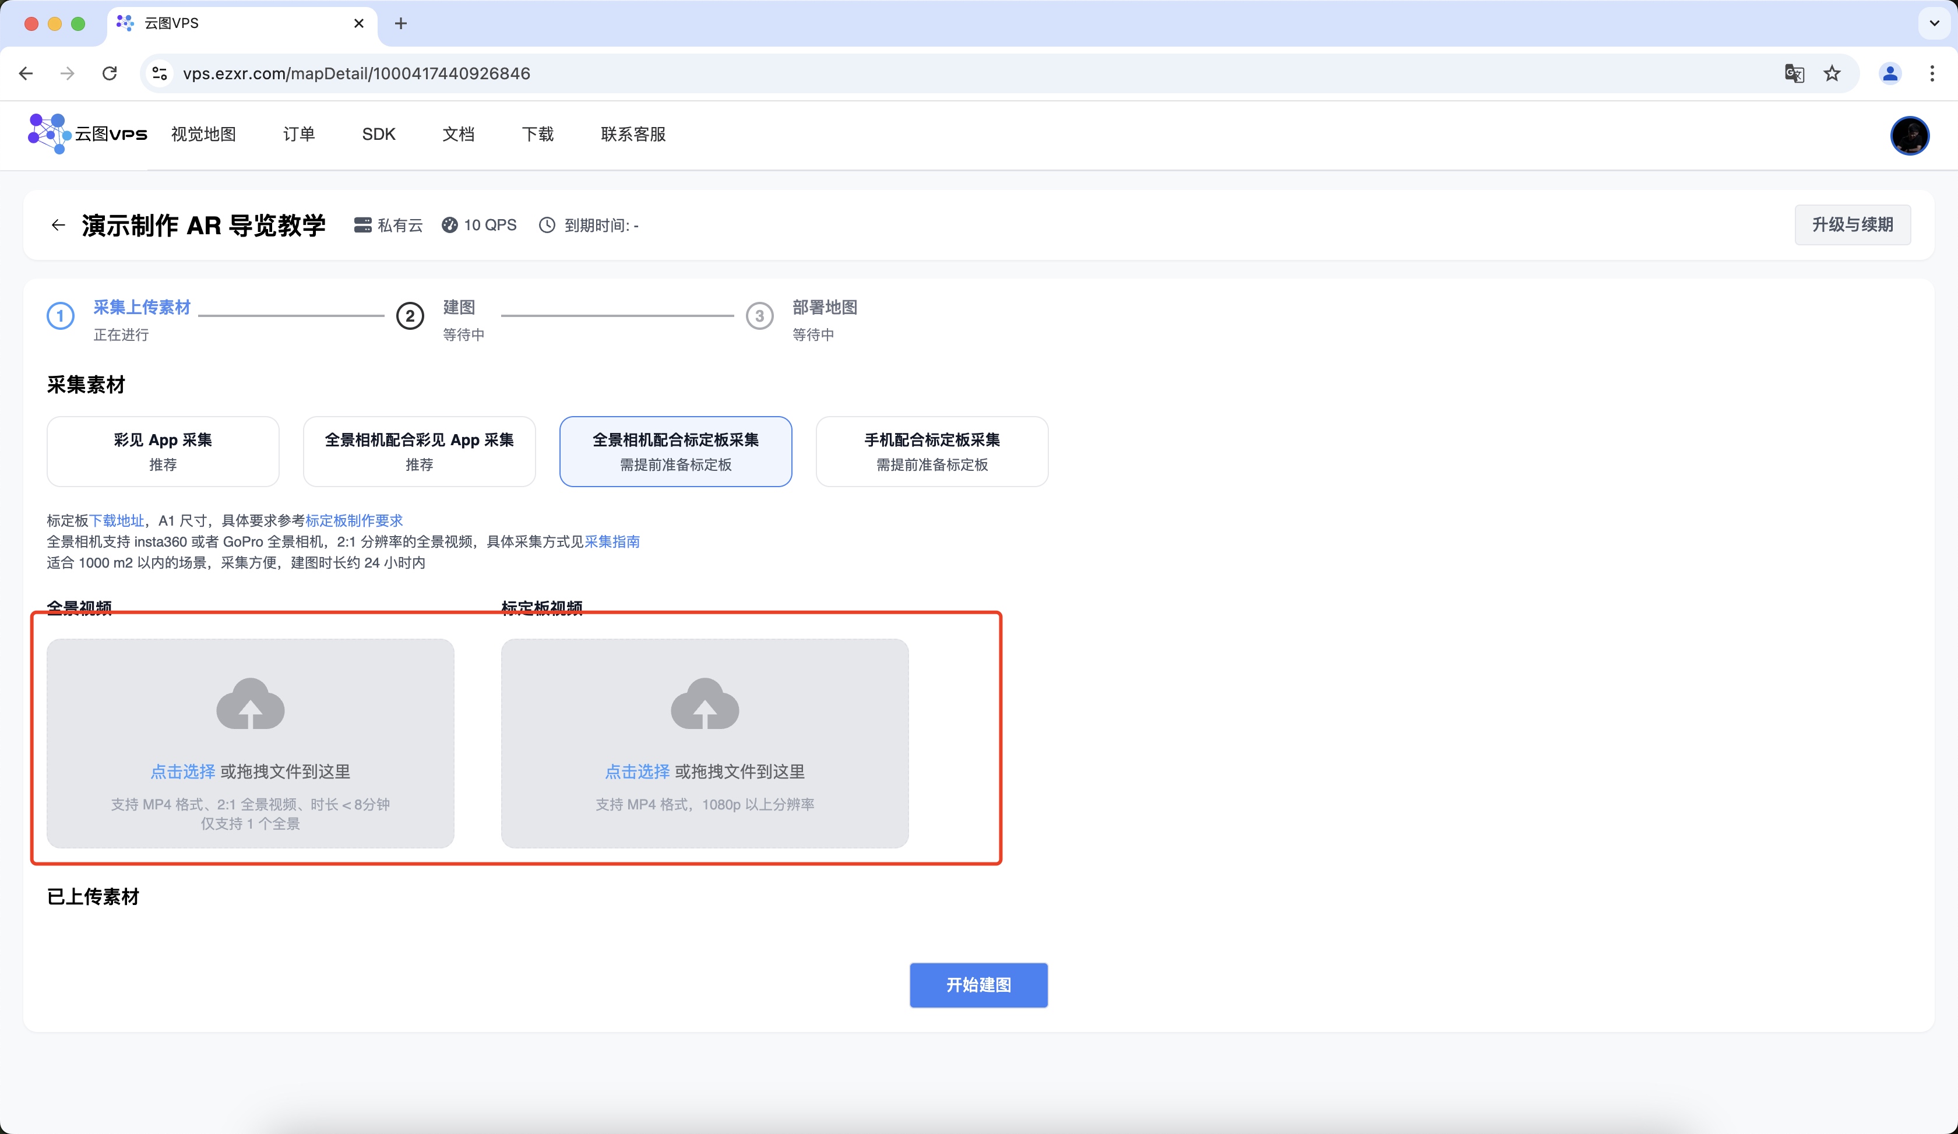Click the 已上传素材 heading

click(x=93, y=896)
